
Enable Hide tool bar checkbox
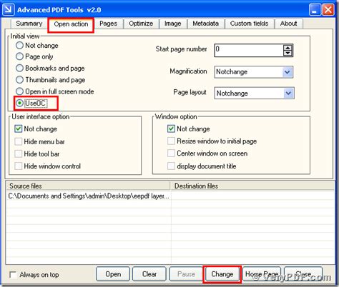coord(19,153)
